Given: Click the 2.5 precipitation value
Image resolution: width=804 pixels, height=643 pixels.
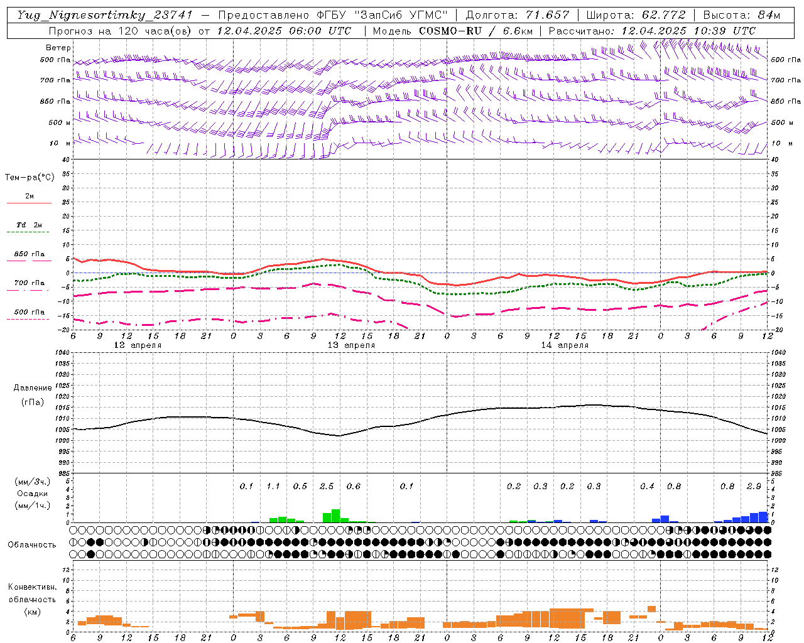Looking at the screenshot, I should (327, 486).
